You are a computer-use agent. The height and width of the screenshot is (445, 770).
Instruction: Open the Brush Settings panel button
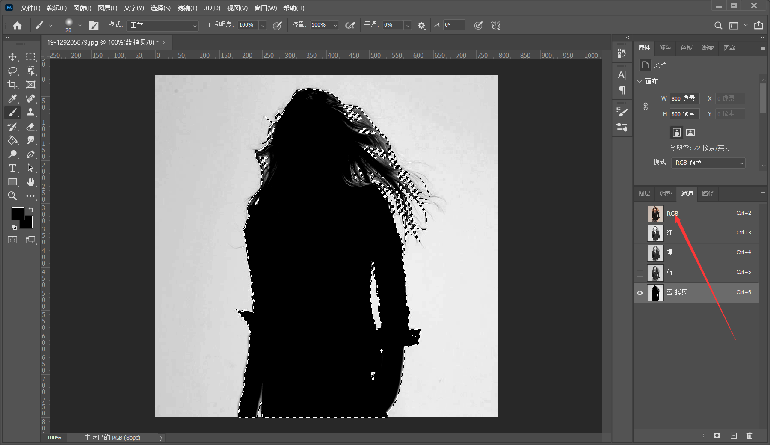pyautogui.click(x=94, y=25)
